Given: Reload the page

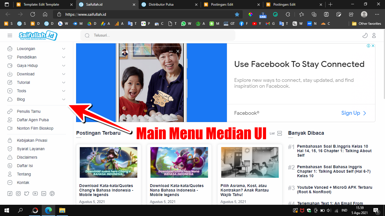Looking at the screenshot, I should (x=33, y=14).
